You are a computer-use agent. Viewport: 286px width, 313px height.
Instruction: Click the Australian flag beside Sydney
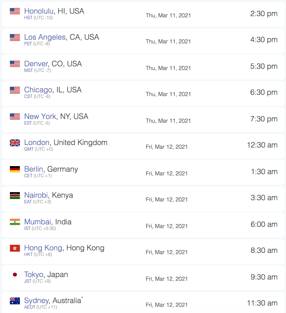[x=15, y=301]
